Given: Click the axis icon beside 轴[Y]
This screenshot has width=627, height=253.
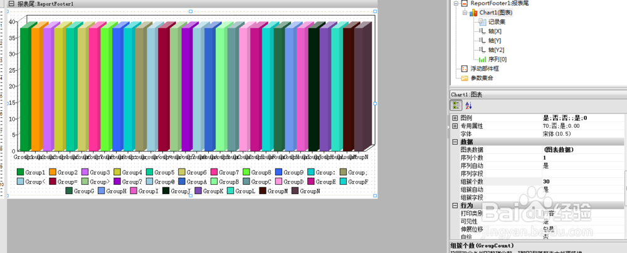Looking at the screenshot, I should [482, 41].
